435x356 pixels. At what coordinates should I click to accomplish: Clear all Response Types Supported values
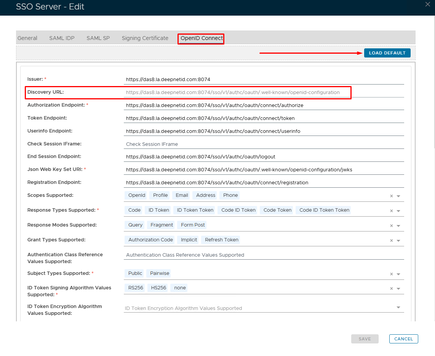[391, 211]
